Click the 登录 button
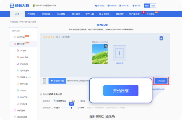 (147, 6)
